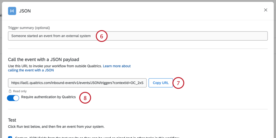Click the red step 7 marker

(x=178, y=83)
